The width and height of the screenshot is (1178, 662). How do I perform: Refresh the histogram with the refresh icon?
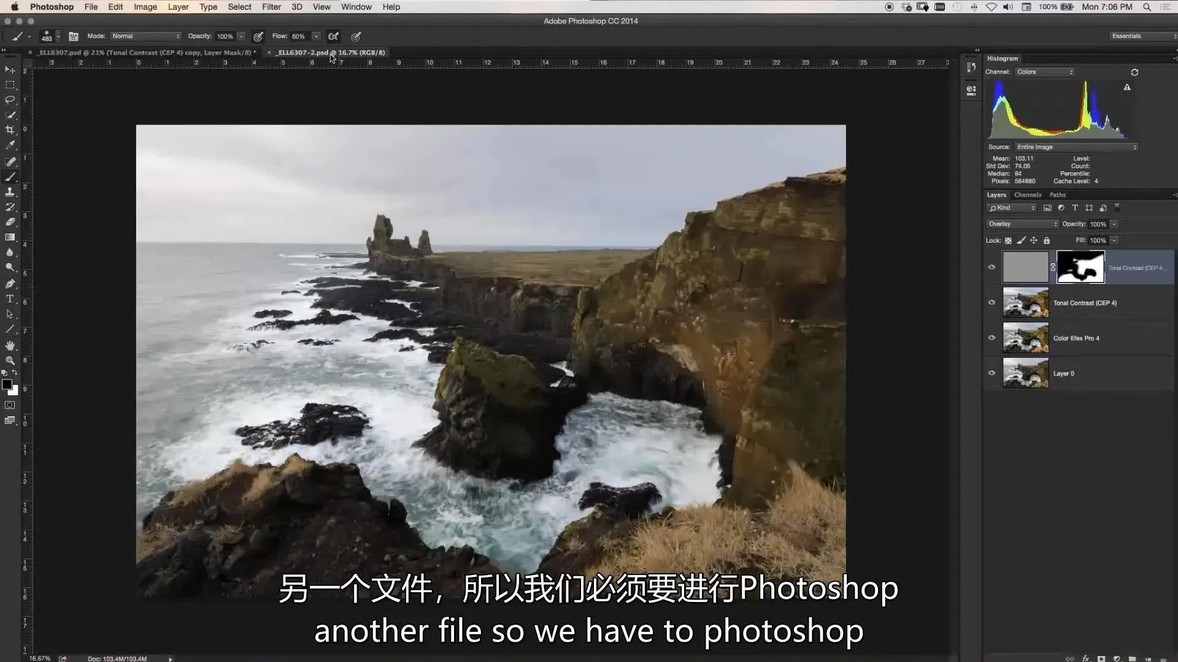point(1134,72)
